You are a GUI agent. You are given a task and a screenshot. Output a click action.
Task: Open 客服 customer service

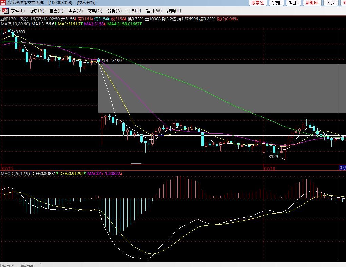click(x=293, y=3)
